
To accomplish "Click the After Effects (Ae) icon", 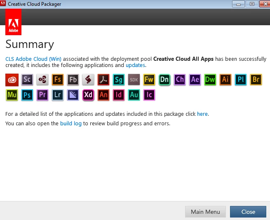I will 195,80.
